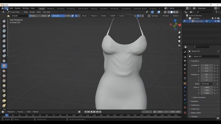Switch to the UV Editing workspace tab

(x=71, y=9)
